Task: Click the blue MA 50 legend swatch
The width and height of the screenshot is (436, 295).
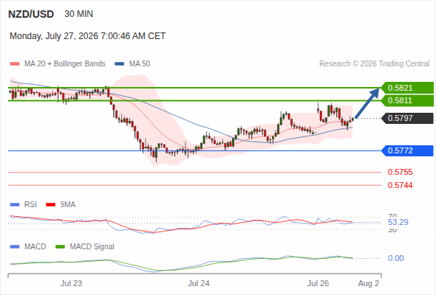Action: tap(120, 64)
